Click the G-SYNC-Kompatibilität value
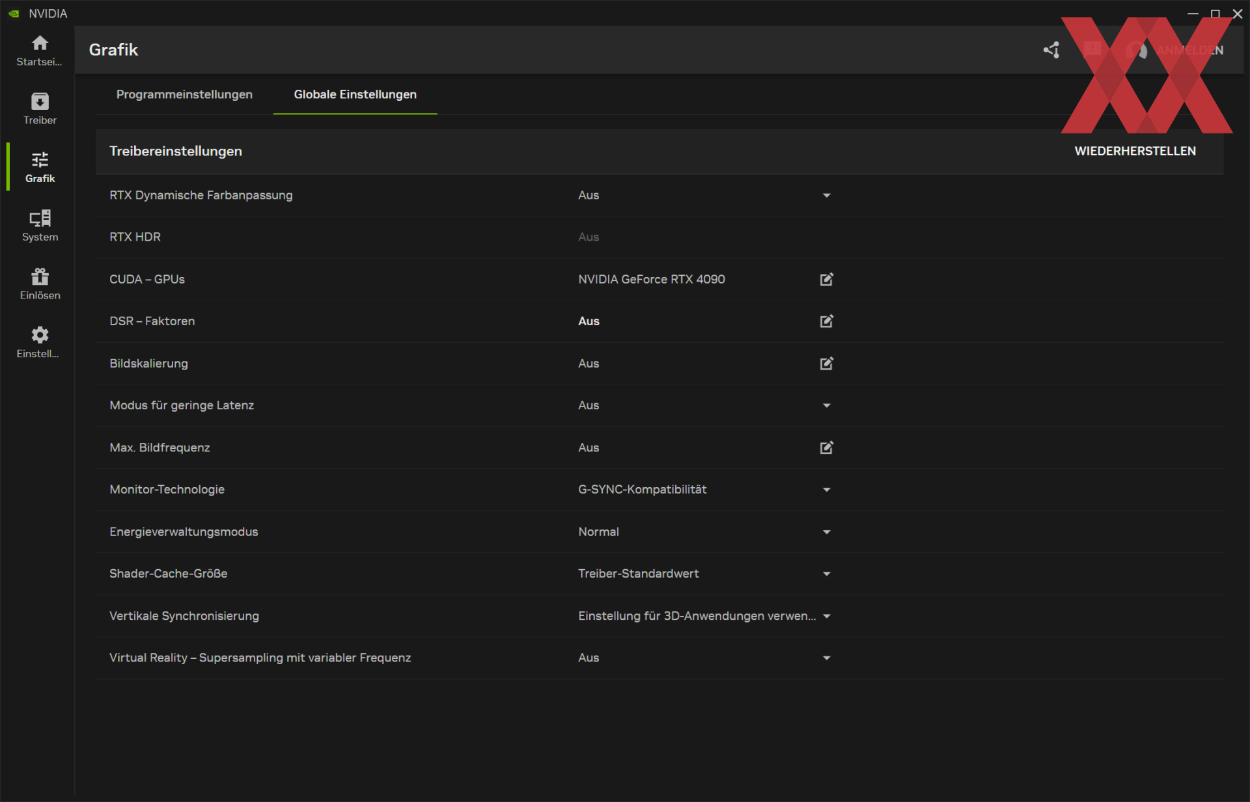Screen dimensions: 1250x802 pos(642,489)
